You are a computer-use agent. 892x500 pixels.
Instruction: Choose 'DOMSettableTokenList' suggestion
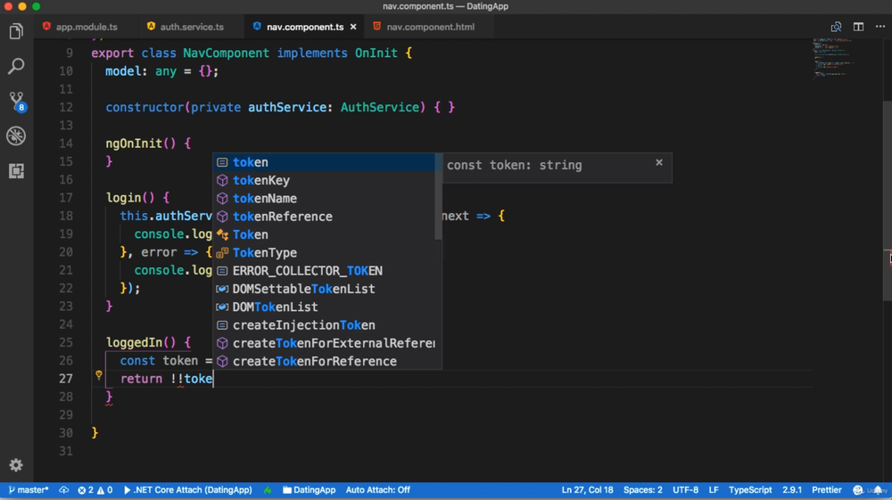coord(325,289)
